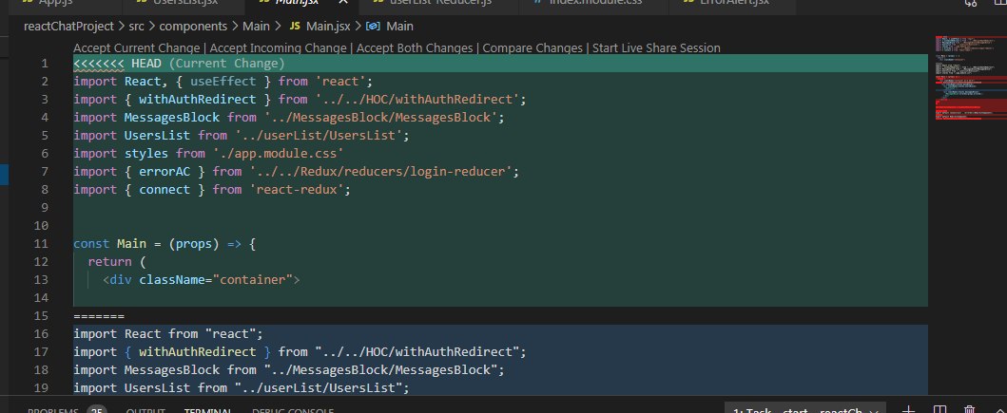1007x413 pixels.
Task: Create a new terminal with the plus icon
Action: tap(907, 410)
